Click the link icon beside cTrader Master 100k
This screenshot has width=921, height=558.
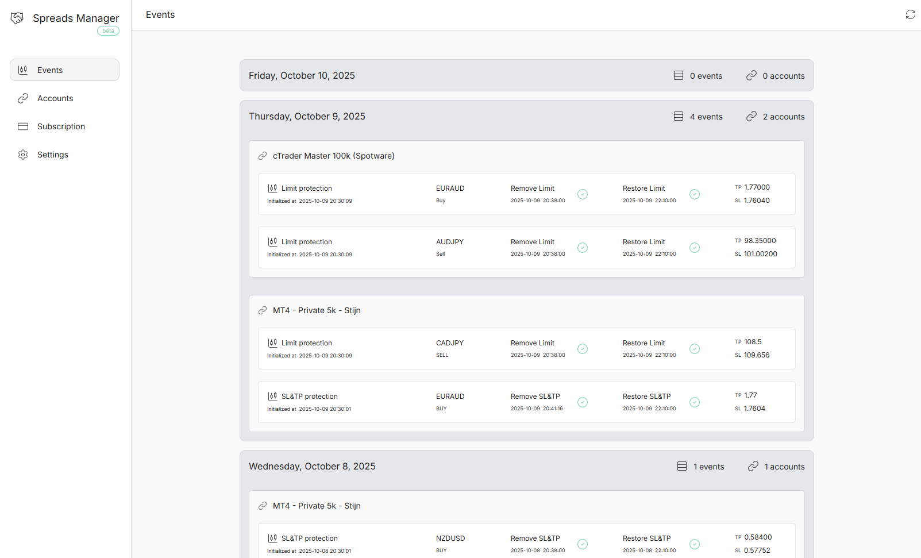(263, 156)
